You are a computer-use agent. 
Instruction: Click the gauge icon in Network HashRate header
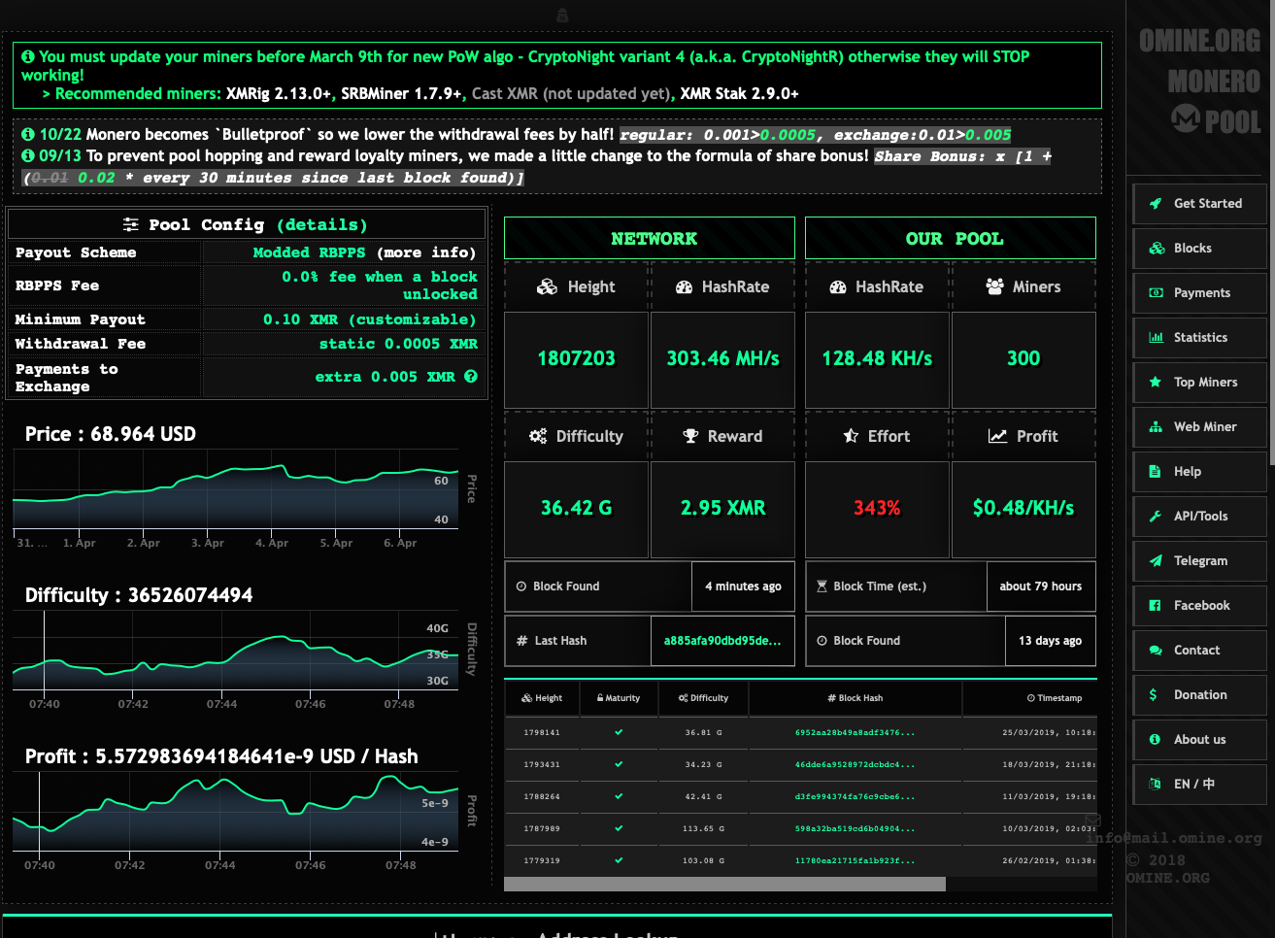tap(685, 287)
